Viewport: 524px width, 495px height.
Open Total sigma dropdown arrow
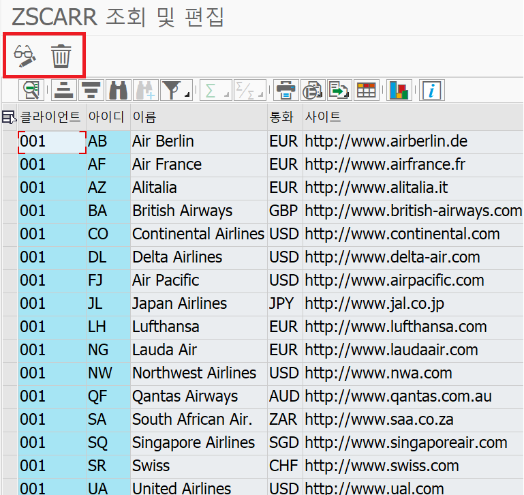(x=227, y=95)
